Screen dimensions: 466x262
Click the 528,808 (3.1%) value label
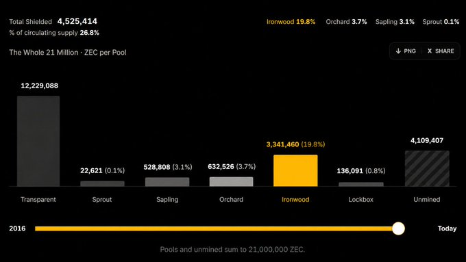click(x=168, y=167)
